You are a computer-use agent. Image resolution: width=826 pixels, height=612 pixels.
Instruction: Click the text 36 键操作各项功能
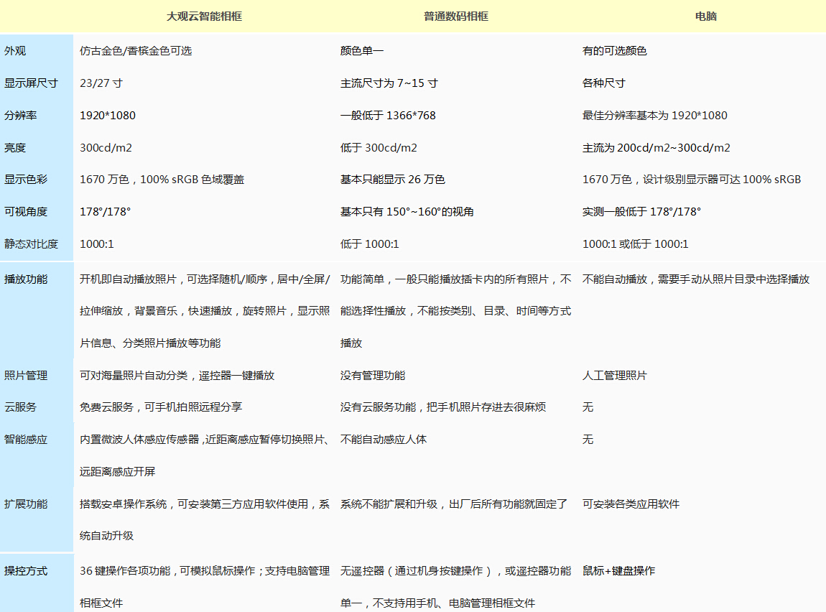[x=125, y=571]
